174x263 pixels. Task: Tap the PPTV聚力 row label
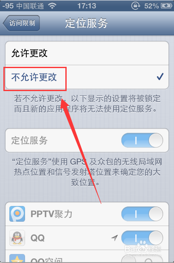[51, 214]
